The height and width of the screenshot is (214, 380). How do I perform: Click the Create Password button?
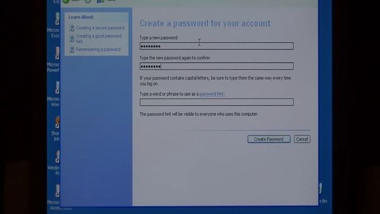269,139
